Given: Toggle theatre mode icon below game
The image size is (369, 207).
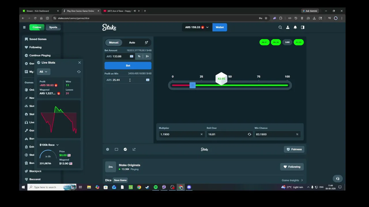Looking at the screenshot, I should click(116, 149).
